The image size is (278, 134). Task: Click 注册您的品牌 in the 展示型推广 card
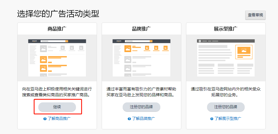point(226,107)
